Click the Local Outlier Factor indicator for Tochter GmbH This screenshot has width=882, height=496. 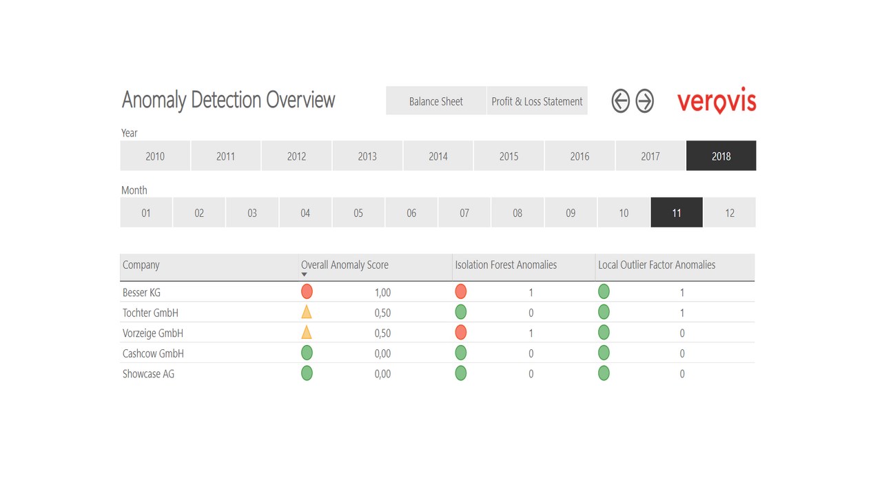(604, 312)
